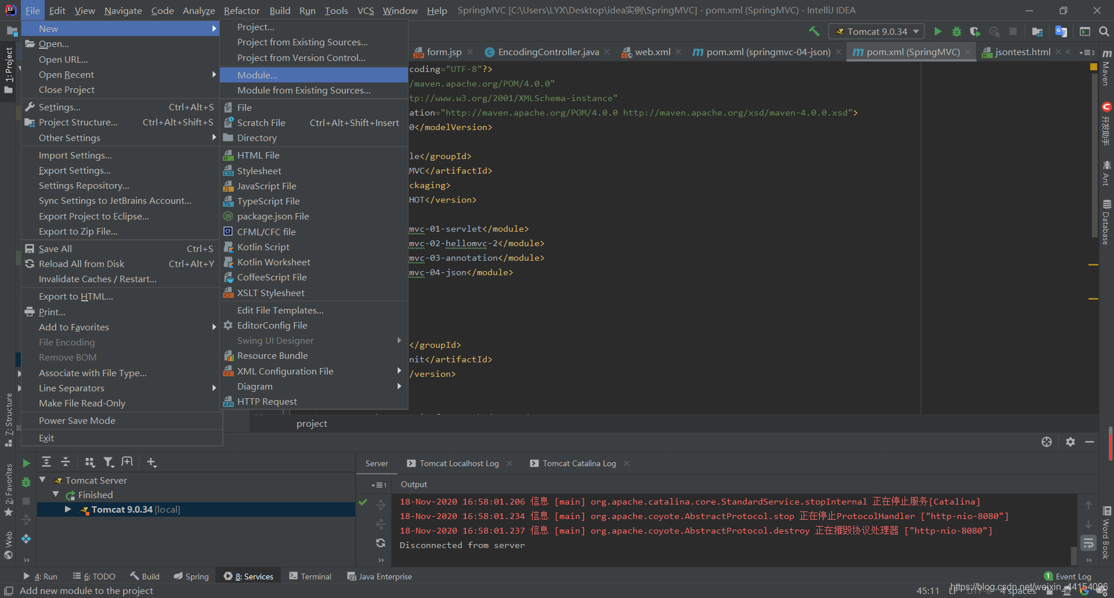Rerun the service with green play icon
The image size is (1114, 598).
(x=26, y=463)
